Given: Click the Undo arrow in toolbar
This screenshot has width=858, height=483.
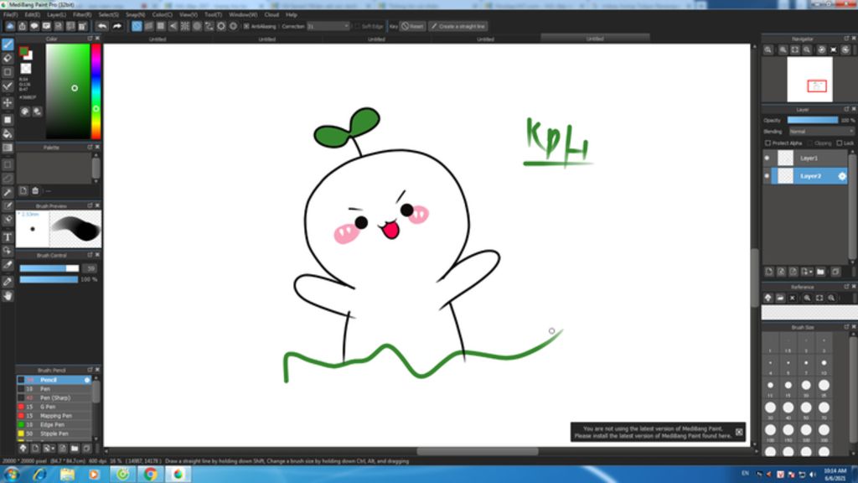Looking at the screenshot, I should point(102,26).
